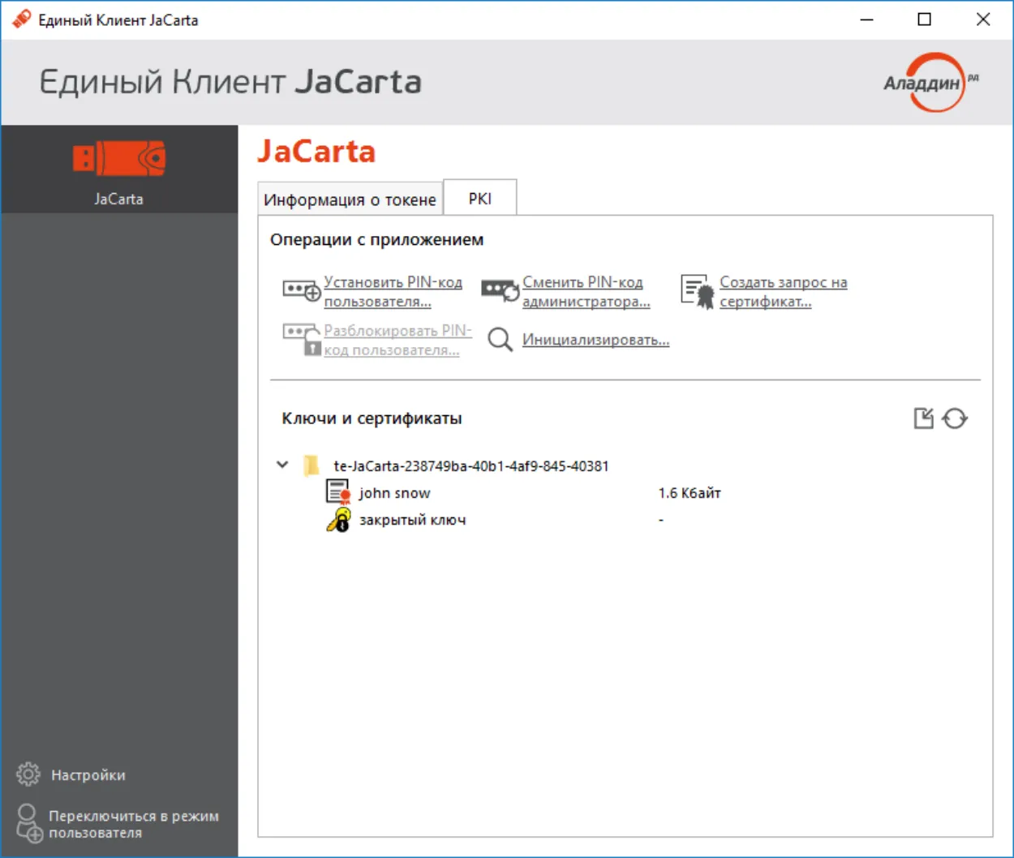Open Сменить PIN-код администратора link

point(586,292)
